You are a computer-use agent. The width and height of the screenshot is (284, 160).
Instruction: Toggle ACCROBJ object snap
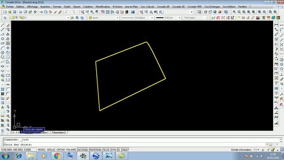83,150
